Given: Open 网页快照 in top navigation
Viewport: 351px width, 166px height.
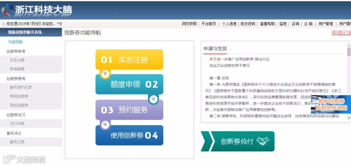Looking at the screenshot, I should 189,24.
